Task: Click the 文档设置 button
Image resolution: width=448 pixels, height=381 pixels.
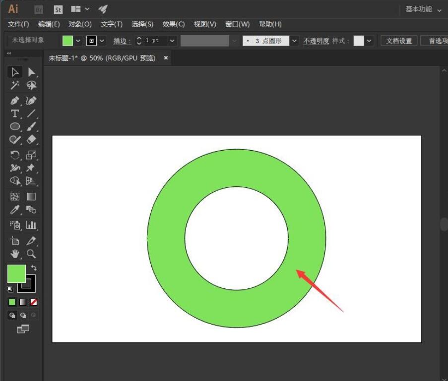Action: [399, 41]
